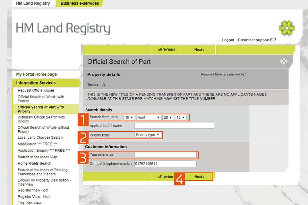Click the top Previous button
The height and width of the screenshot is (205, 308).
coord(167,50)
